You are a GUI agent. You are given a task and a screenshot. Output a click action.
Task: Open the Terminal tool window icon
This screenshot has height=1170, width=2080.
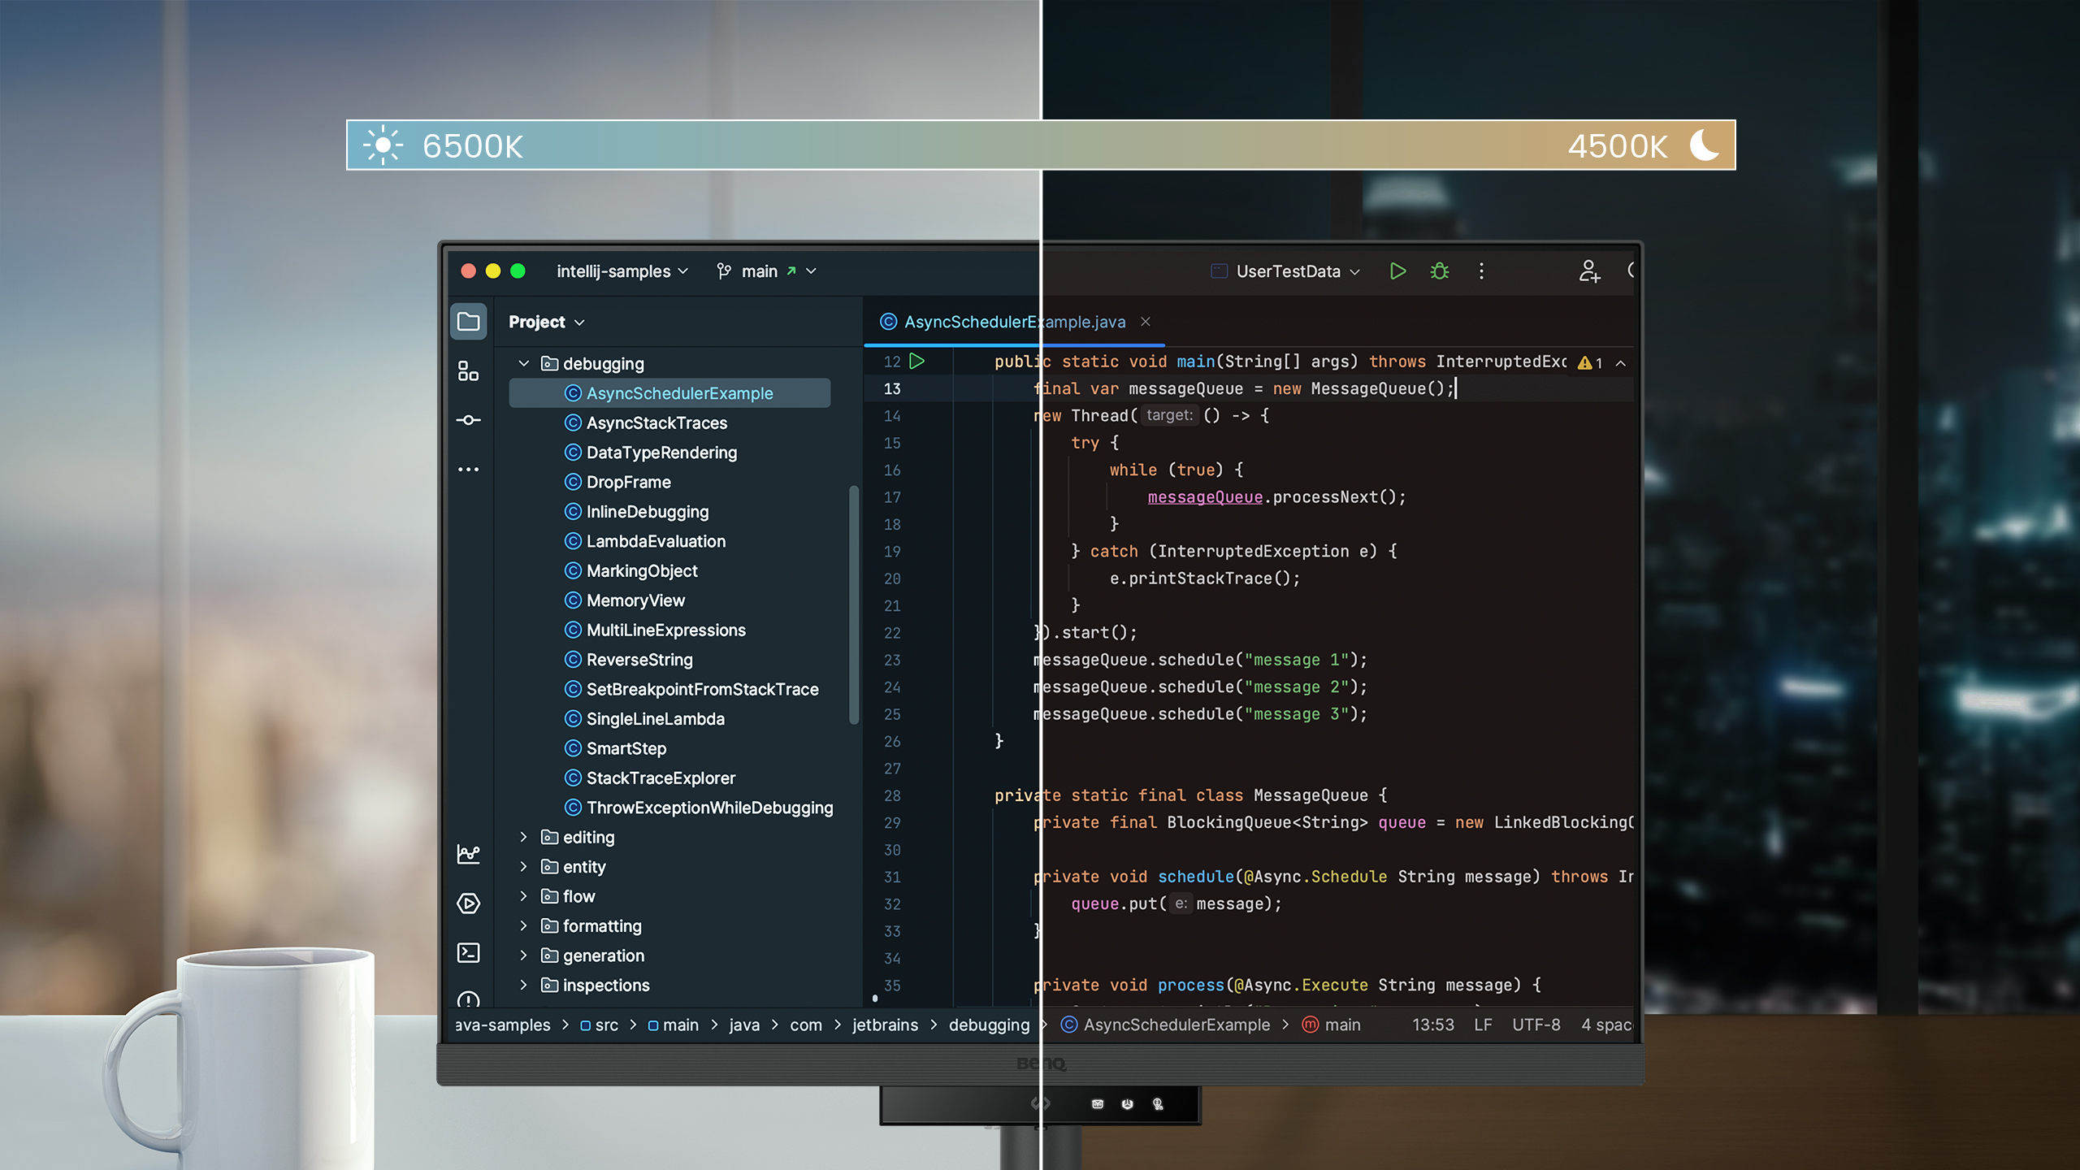(x=468, y=952)
